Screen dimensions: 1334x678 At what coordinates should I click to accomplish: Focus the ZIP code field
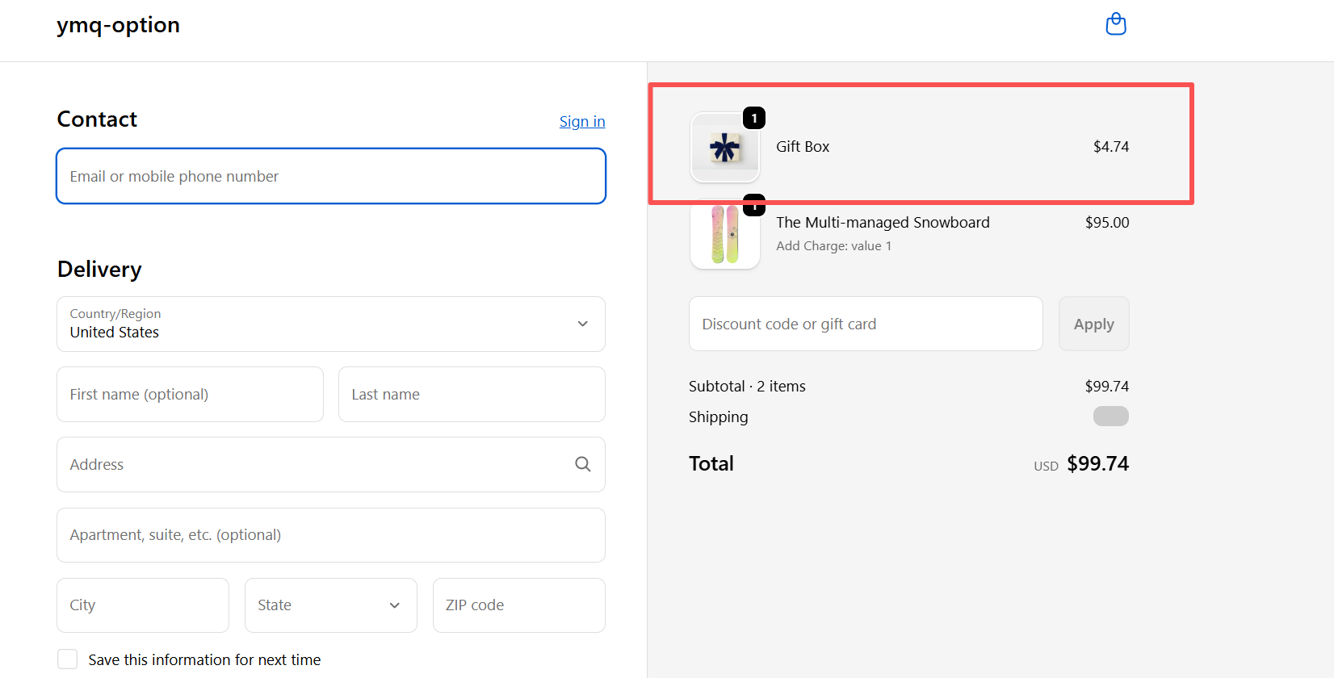click(518, 605)
